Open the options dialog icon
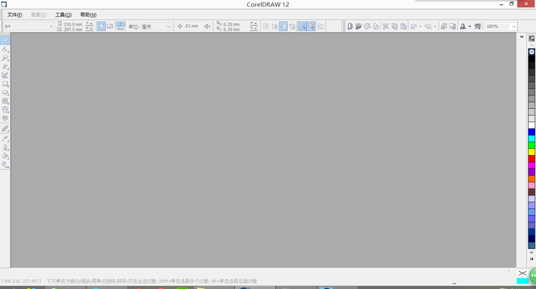This screenshot has height=289, width=536. tap(321, 26)
